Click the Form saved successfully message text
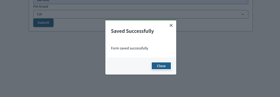The width and height of the screenshot is (280, 97). pos(129,48)
